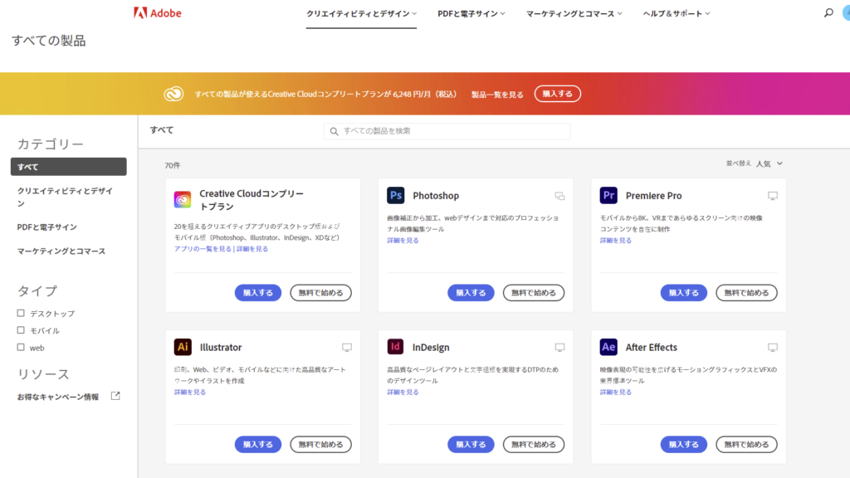Click the Premiere Pro Pr icon
Viewport: 850px width, 478px height.
(x=608, y=195)
